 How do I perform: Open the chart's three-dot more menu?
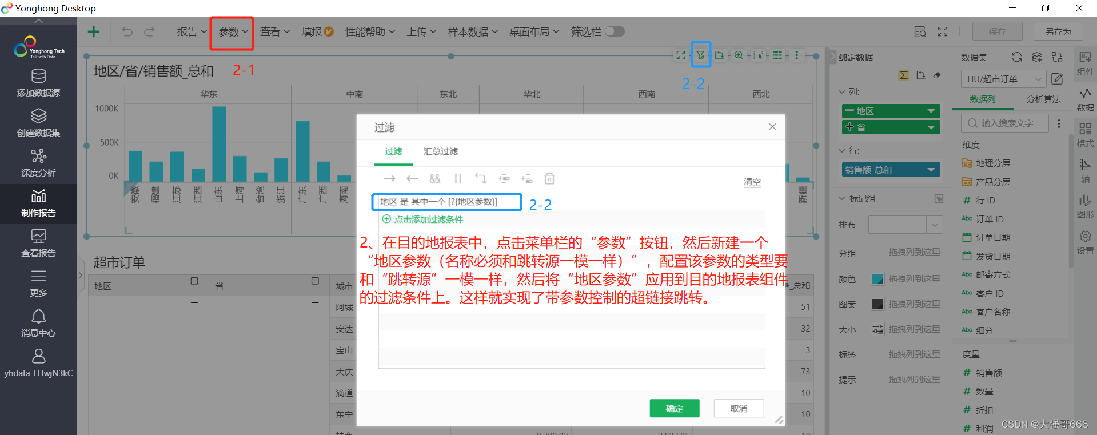click(x=796, y=55)
